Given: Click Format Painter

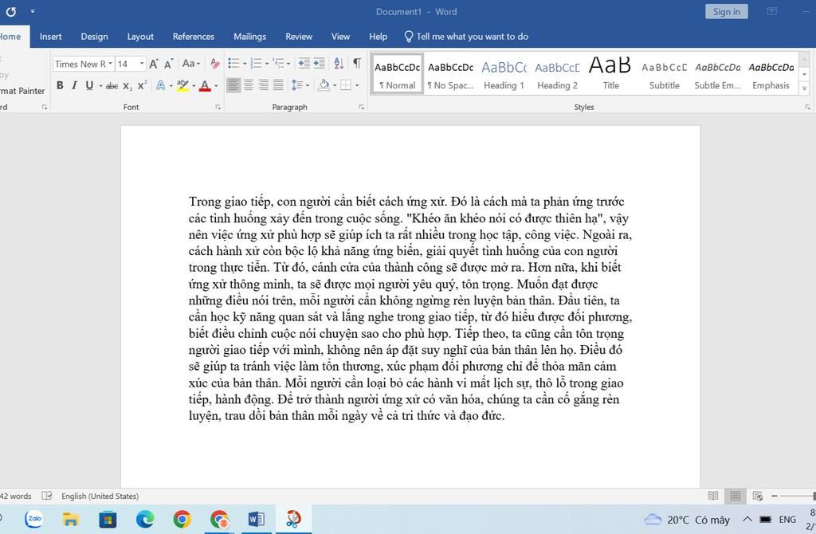Looking at the screenshot, I should tap(22, 91).
